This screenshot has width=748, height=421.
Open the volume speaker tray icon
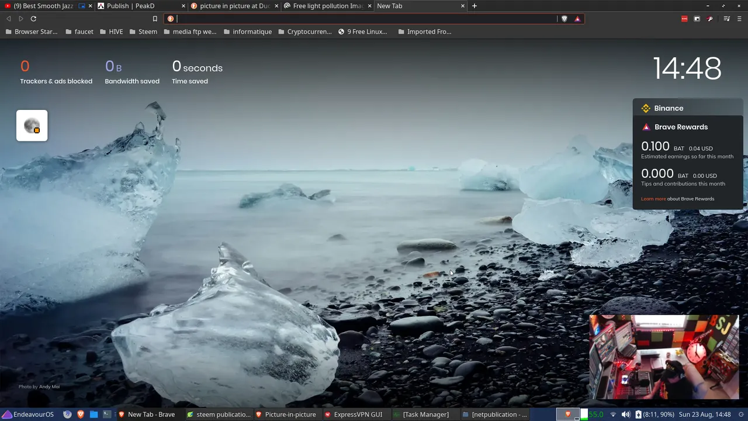pyautogui.click(x=626, y=415)
